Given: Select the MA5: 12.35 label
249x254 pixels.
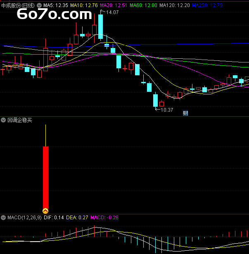Looking at the screenshot, I should (x=56, y=5).
